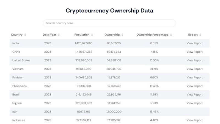The height and width of the screenshot is (124, 220).
Task: Click the Population column header text
Action: 82,35
